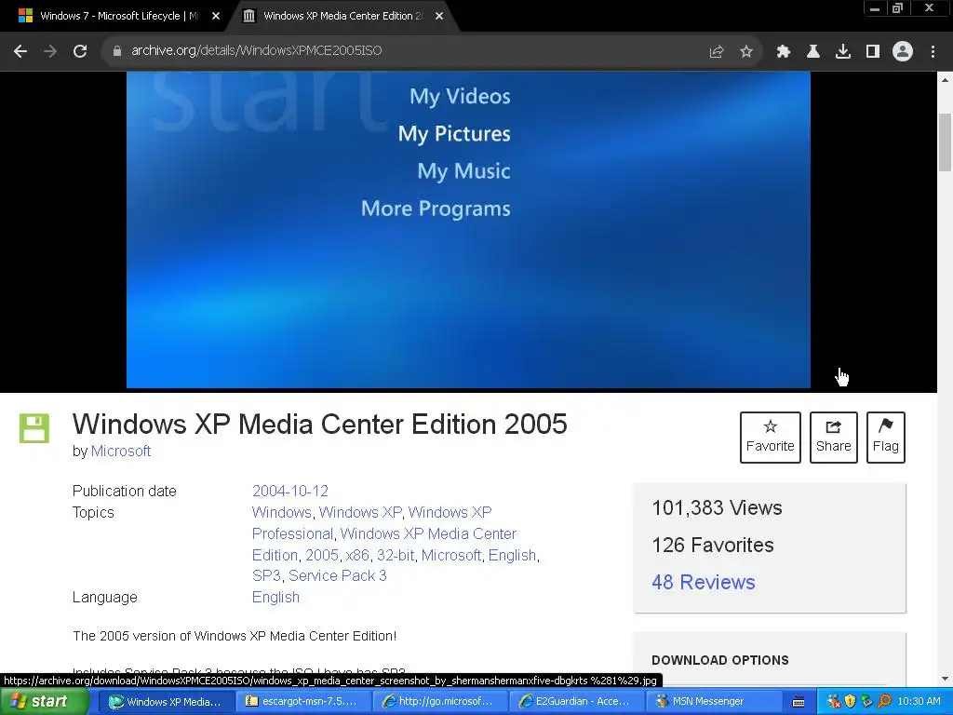Open the x86 topic link
The image size is (953, 715).
click(x=357, y=555)
